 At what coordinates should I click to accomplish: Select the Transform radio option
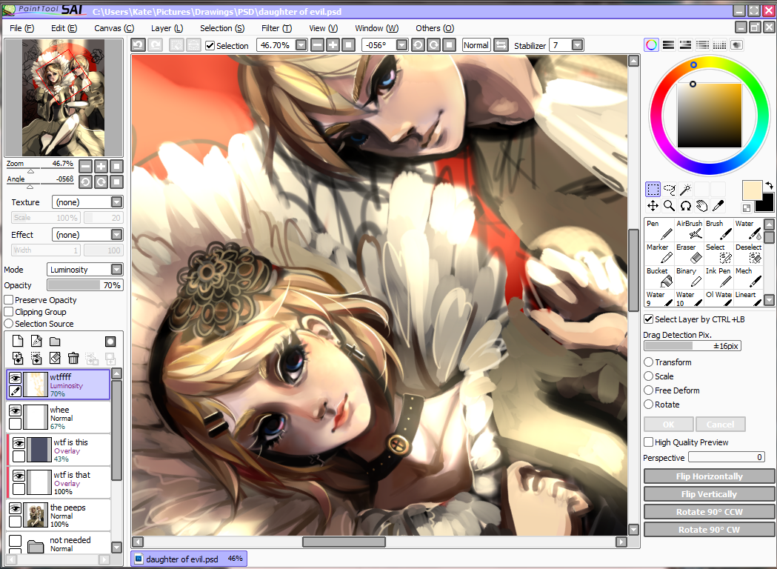[648, 362]
